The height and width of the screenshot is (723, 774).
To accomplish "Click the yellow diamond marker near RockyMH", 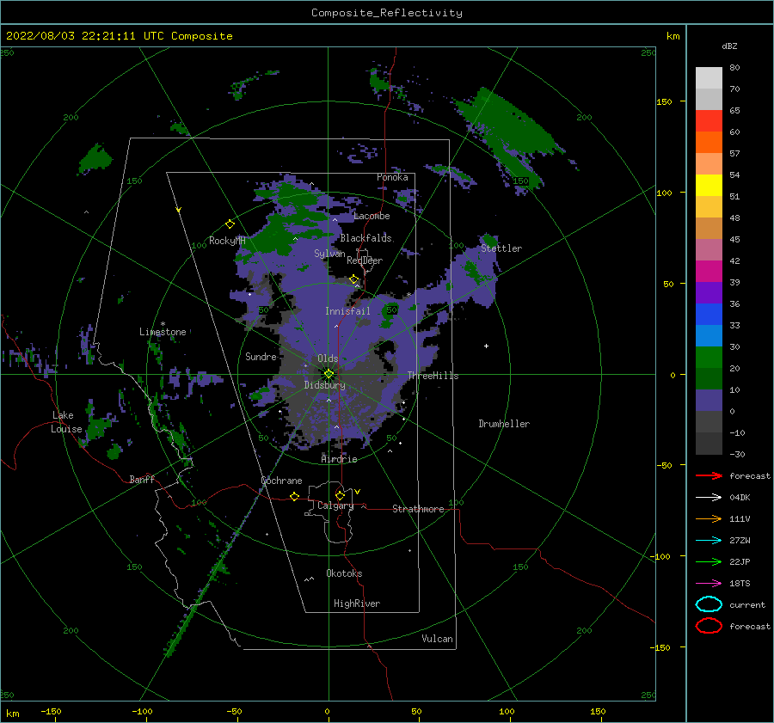I will 230,224.
